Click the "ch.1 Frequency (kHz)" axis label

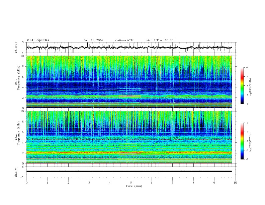tap(17, 78)
